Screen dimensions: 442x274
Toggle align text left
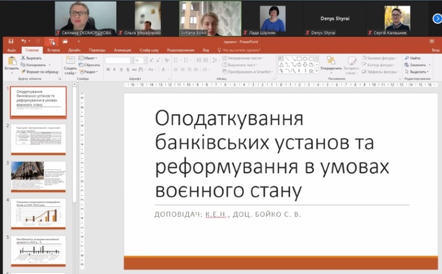(x=176, y=69)
